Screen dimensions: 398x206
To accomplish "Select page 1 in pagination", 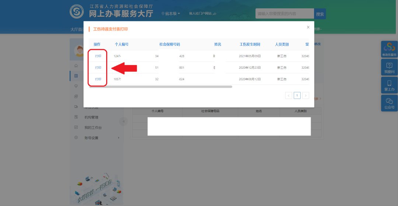I will click(297, 96).
